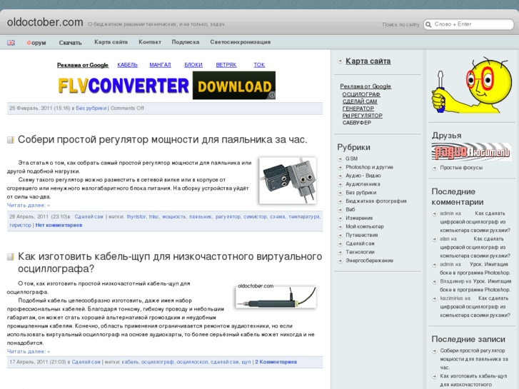
Task: Open the 'GSM' category
Action: click(351, 159)
